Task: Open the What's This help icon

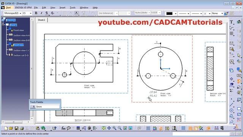Action: 54,128
